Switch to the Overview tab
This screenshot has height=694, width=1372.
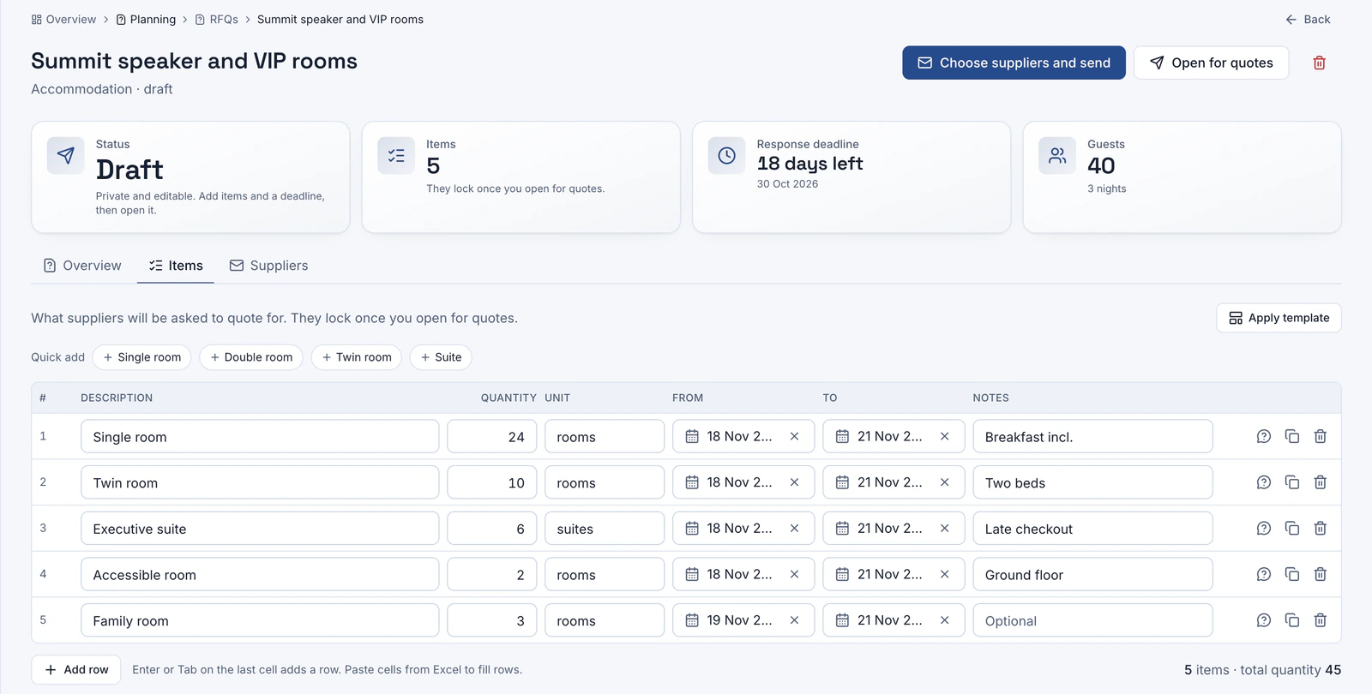[82, 266]
